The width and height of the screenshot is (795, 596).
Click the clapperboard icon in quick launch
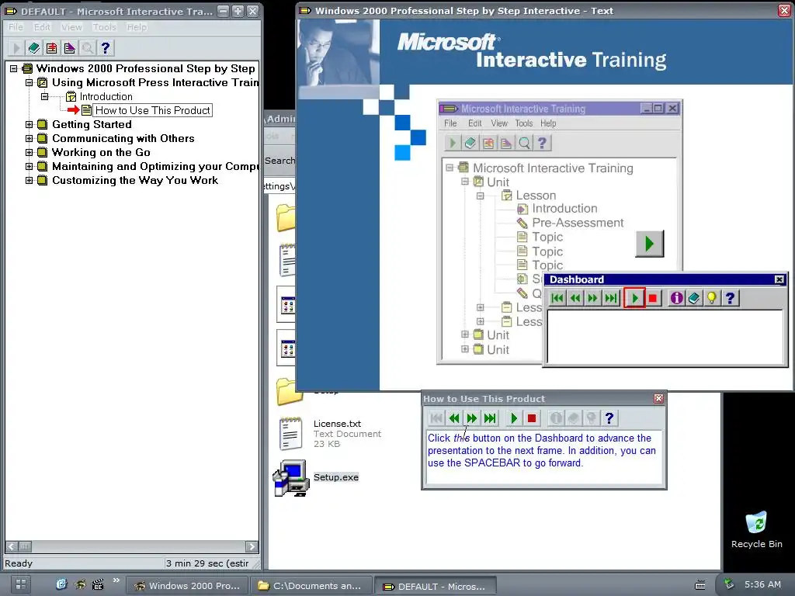click(98, 584)
